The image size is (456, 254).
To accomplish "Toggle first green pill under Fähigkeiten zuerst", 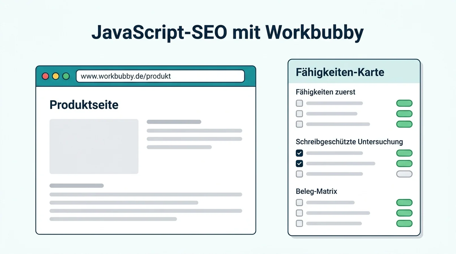I will point(404,103).
